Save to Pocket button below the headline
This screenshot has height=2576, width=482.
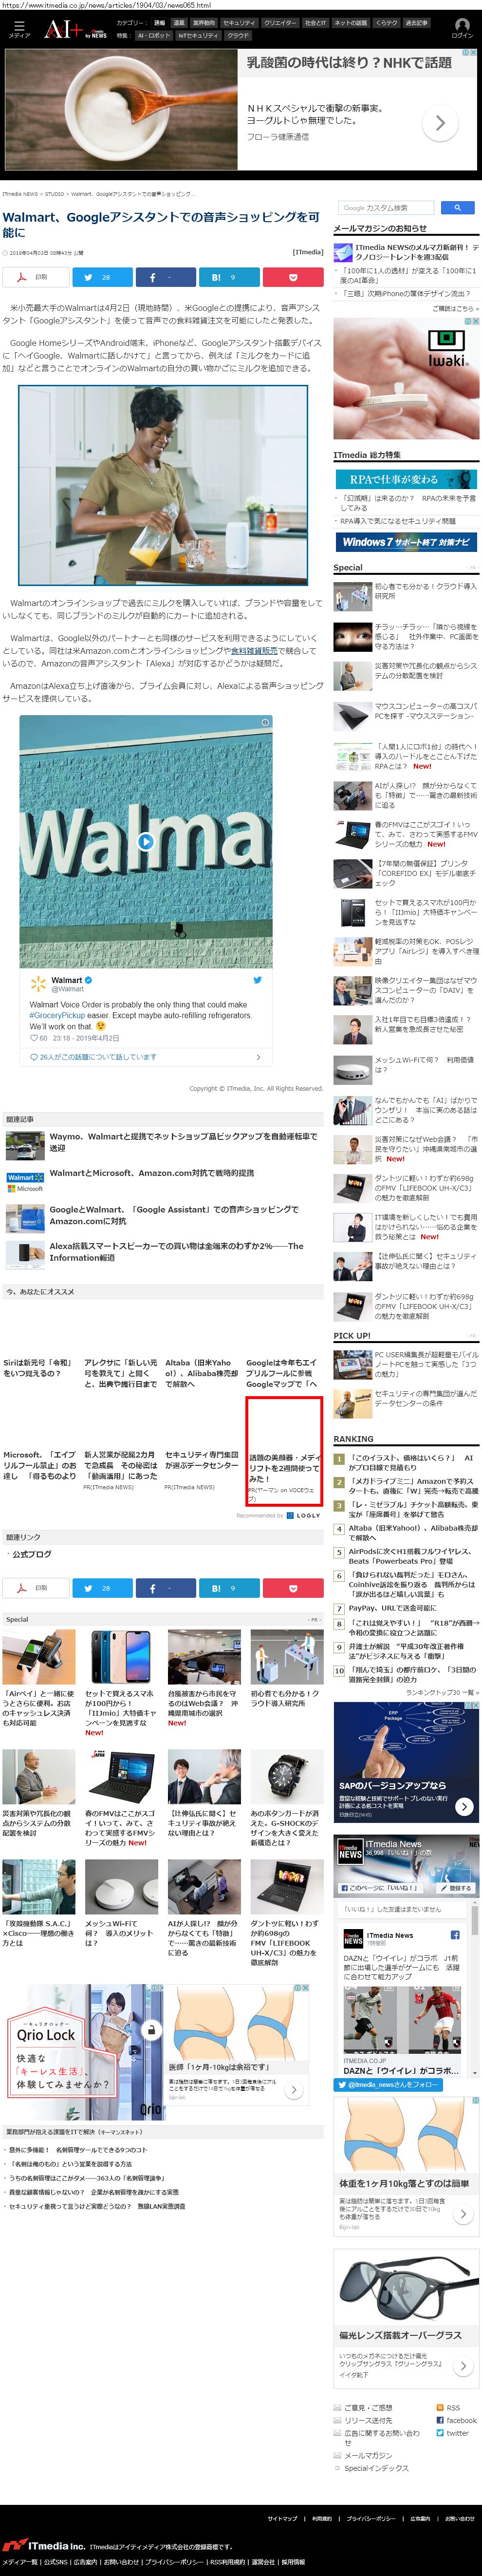tap(292, 277)
